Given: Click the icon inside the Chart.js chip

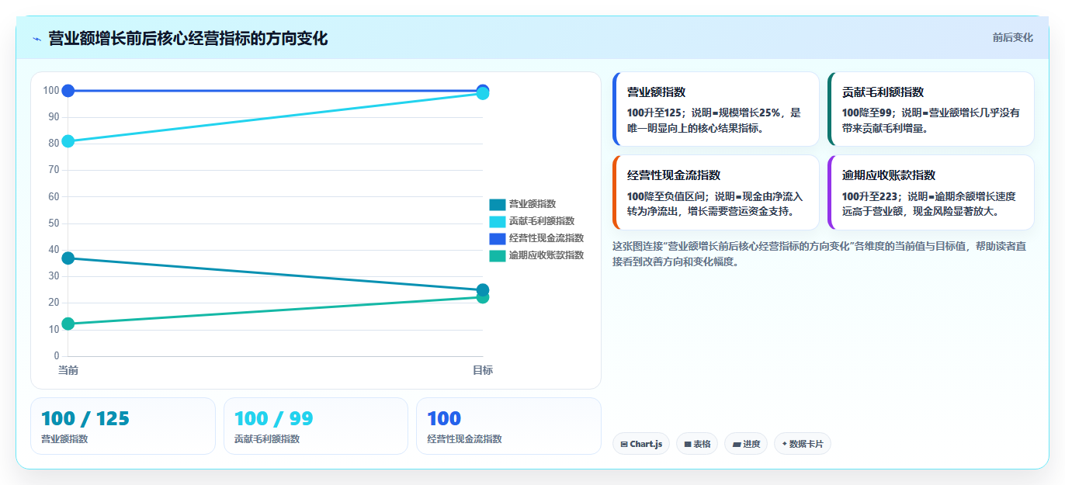Looking at the screenshot, I should coord(624,445).
